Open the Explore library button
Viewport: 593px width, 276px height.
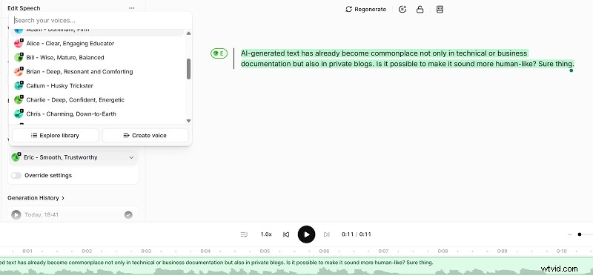click(55, 136)
